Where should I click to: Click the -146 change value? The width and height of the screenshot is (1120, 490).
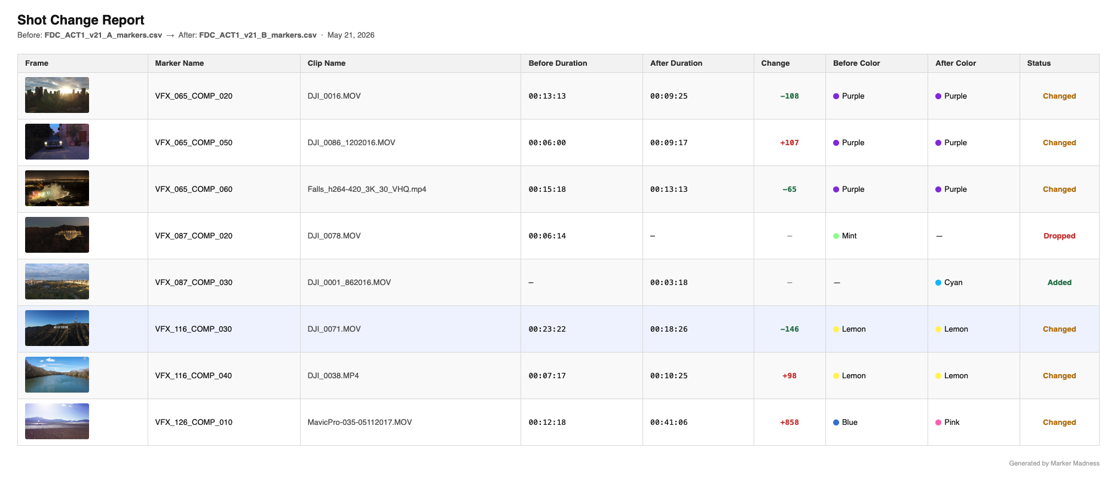click(x=789, y=329)
